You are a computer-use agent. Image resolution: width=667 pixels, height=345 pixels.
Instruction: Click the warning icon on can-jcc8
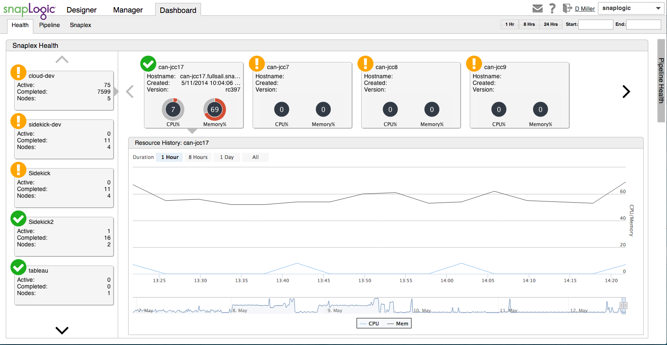(x=365, y=64)
